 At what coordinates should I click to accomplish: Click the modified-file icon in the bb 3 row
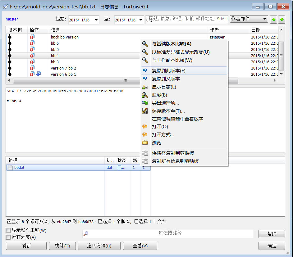[32, 61]
